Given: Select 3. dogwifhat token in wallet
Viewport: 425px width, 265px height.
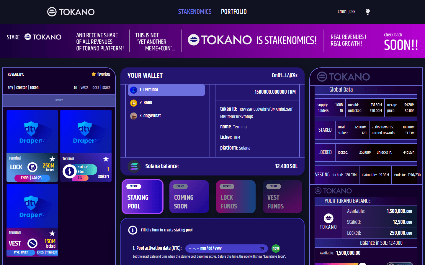Looking at the screenshot, I should [x=166, y=116].
